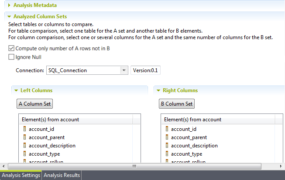Collapse the Left Columns panel
The width and height of the screenshot is (285, 180).
pos(16,90)
